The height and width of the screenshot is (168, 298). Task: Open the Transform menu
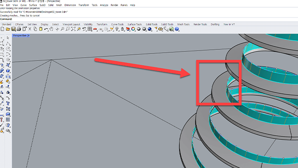click(x=84, y=5)
